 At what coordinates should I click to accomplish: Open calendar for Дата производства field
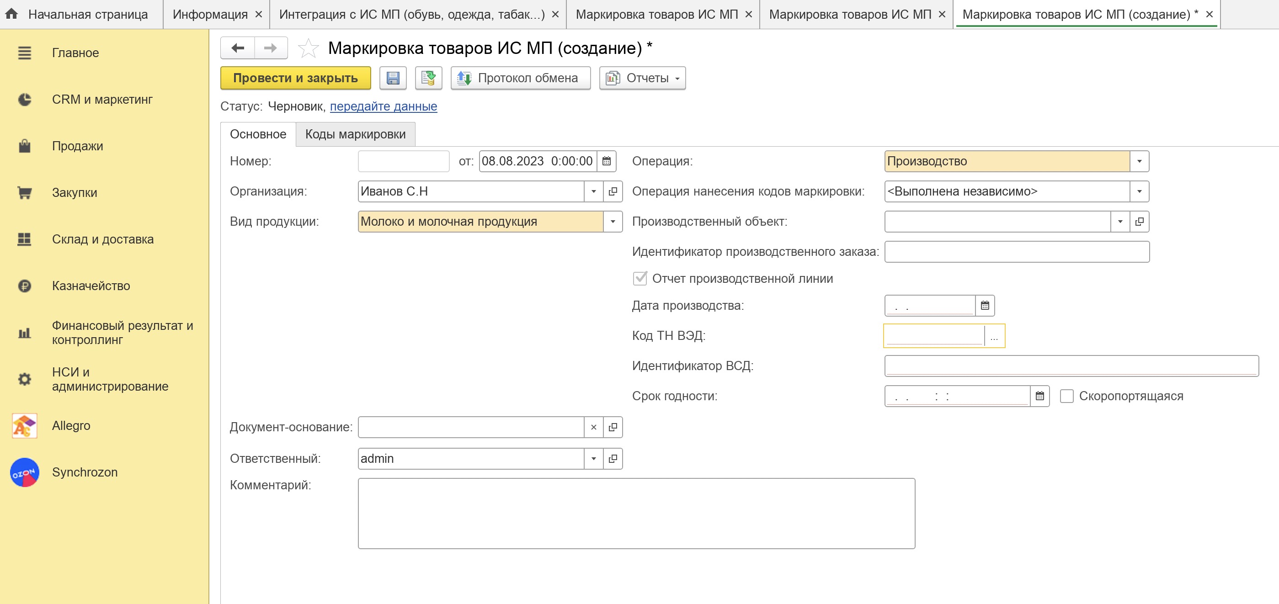[985, 306]
